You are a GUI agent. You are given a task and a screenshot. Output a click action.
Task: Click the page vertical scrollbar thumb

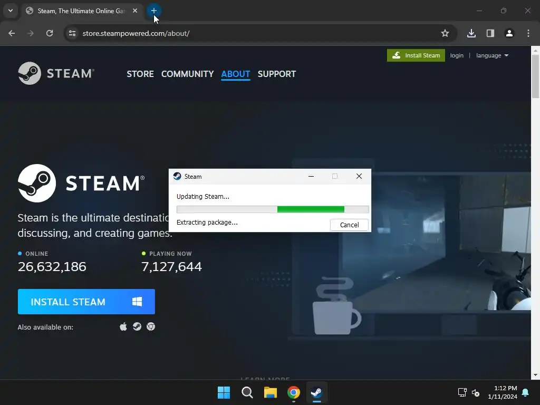(x=536, y=76)
